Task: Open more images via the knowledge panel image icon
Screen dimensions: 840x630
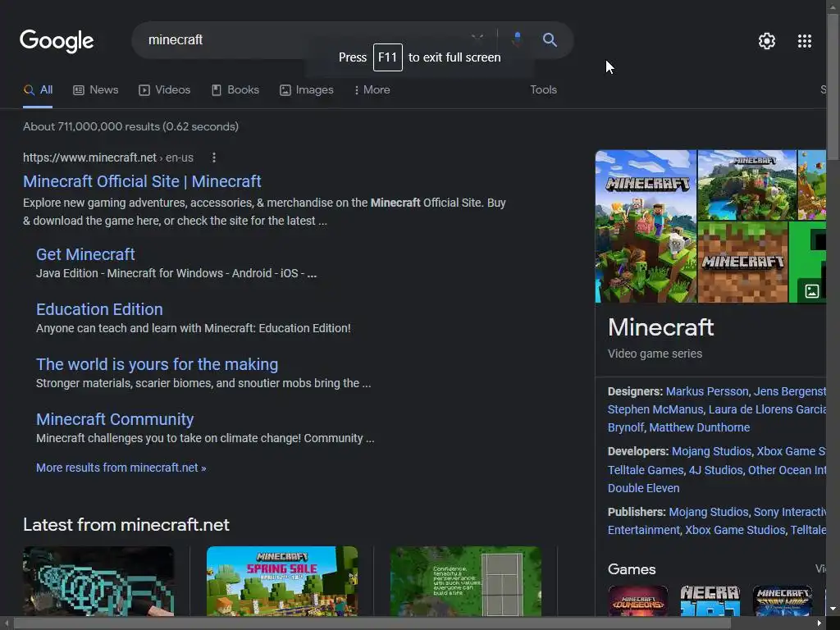Action: pos(811,291)
